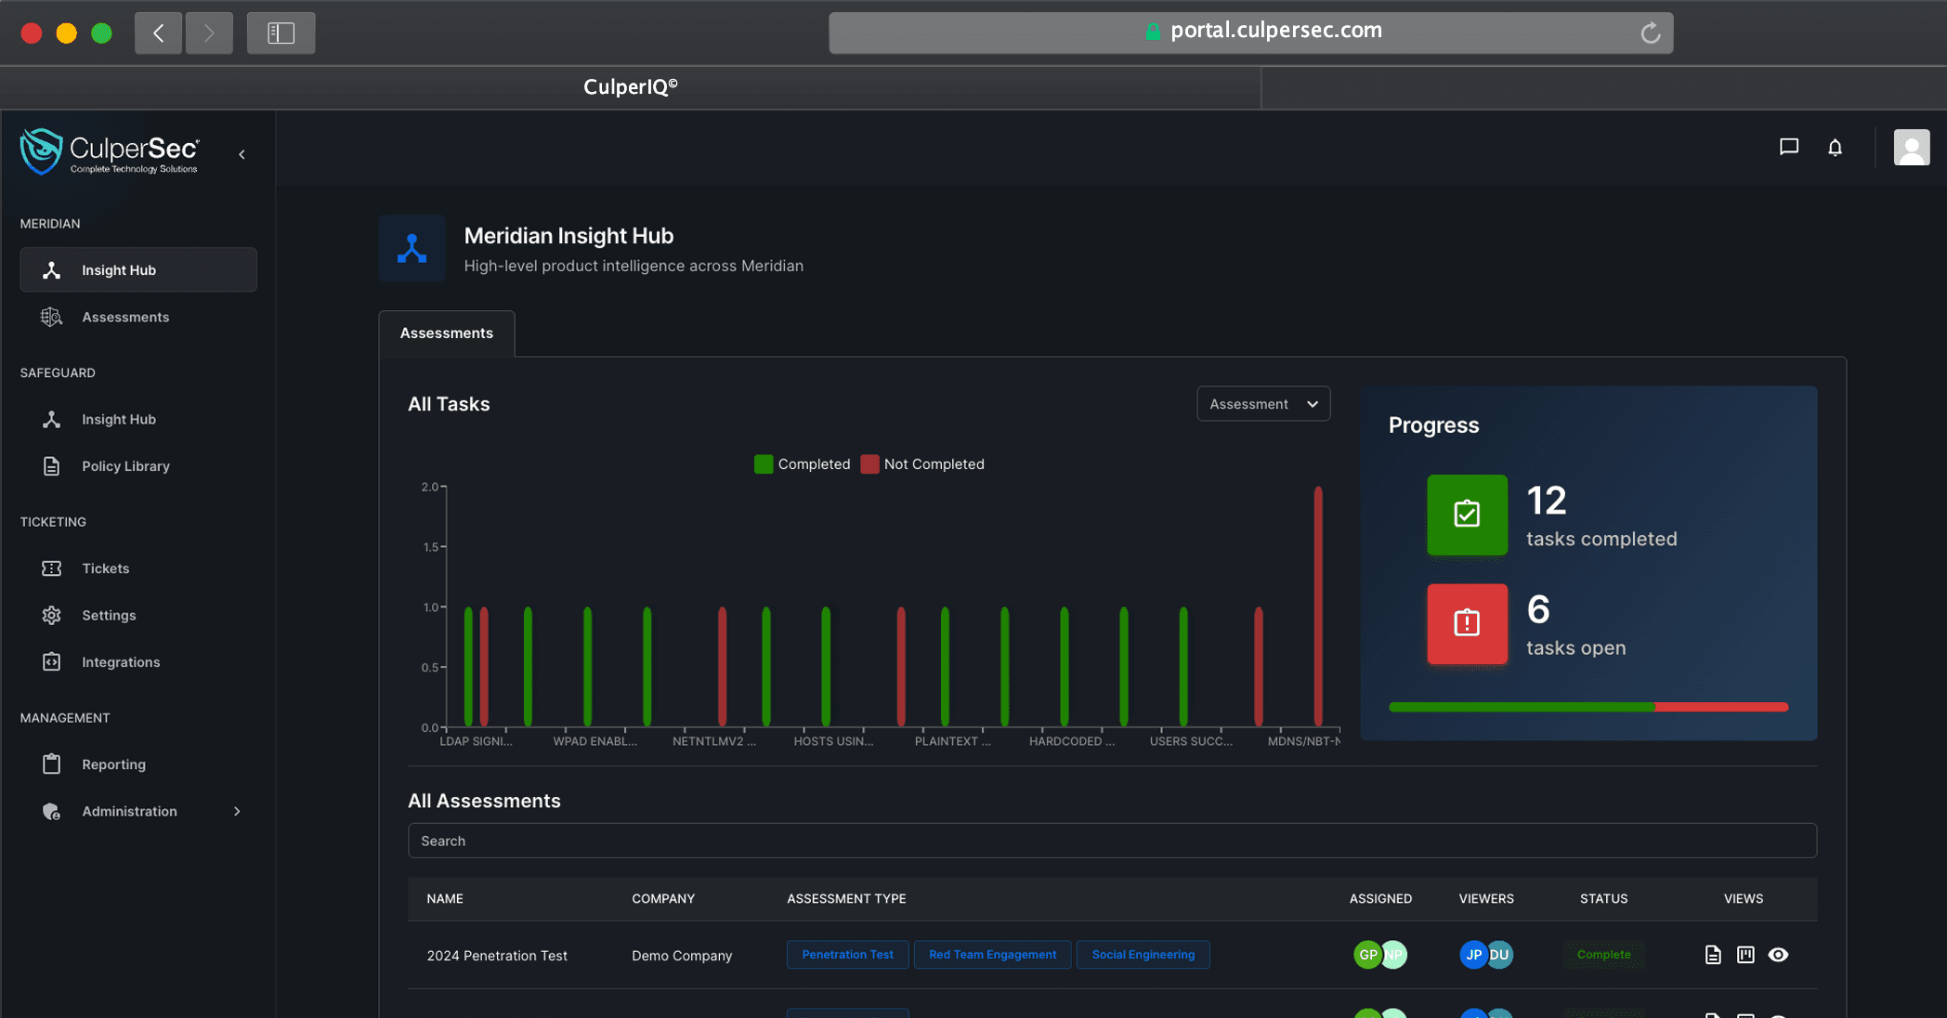Click the DU viewer avatar
The height and width of the screenshot is (1018, 1947).
pos(1501,955)
